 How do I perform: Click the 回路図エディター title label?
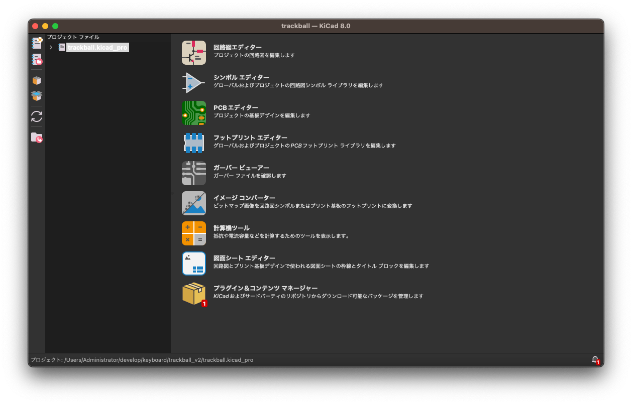click(x=238, y=47)
